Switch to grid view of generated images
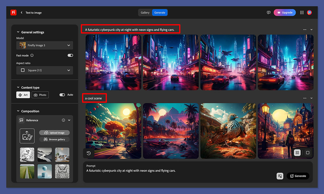 point(297,153)
